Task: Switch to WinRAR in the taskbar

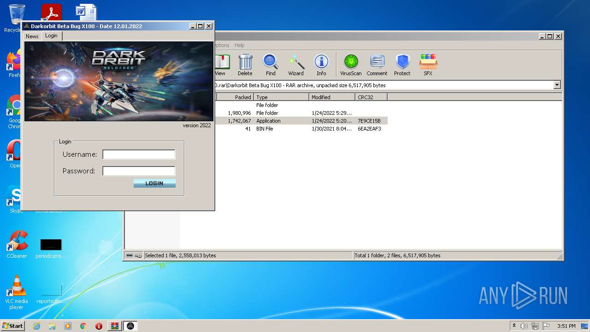Action: 115,326
